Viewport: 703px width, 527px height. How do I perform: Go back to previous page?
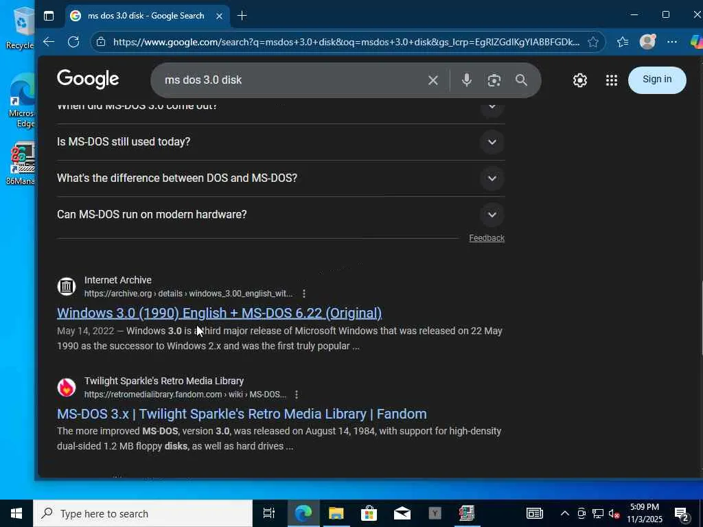point(49,42)
